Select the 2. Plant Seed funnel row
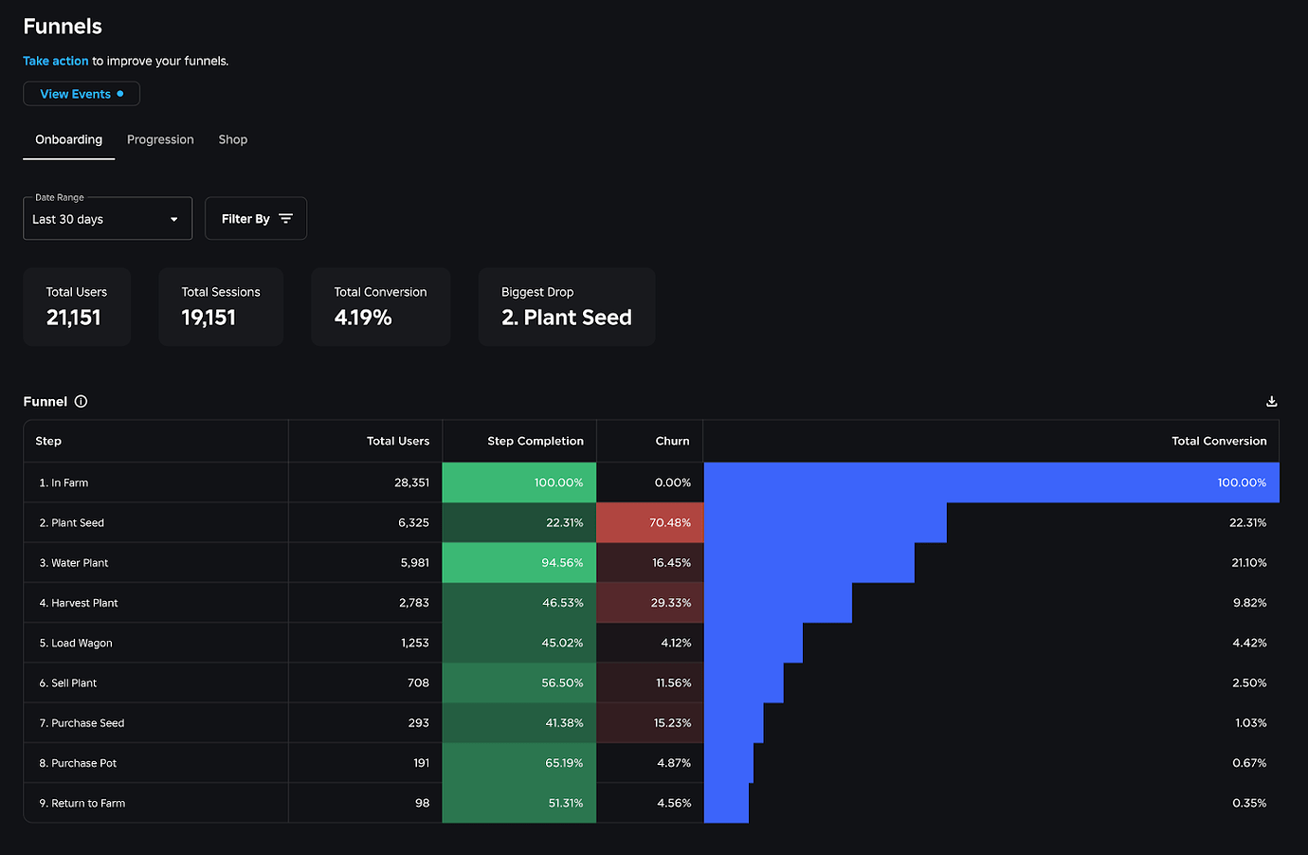1308x855 pixels. tap(156, 522)
